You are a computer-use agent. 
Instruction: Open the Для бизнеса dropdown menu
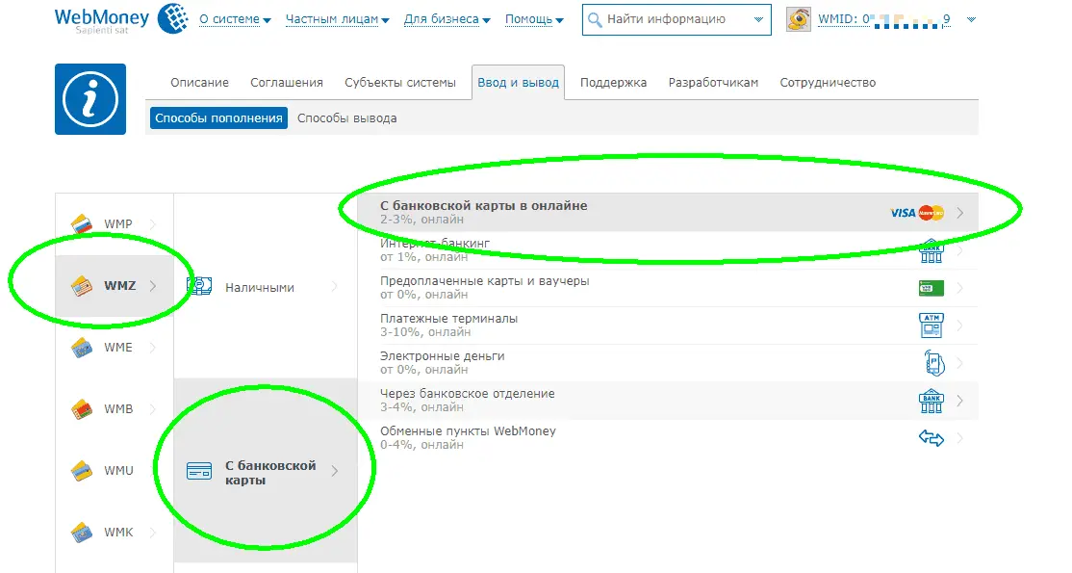tap(447, 20)
